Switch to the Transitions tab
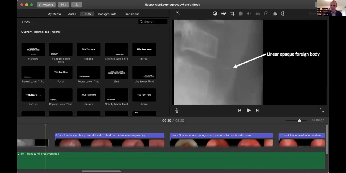This screenshot has height=173, width=346. point(132,14)
